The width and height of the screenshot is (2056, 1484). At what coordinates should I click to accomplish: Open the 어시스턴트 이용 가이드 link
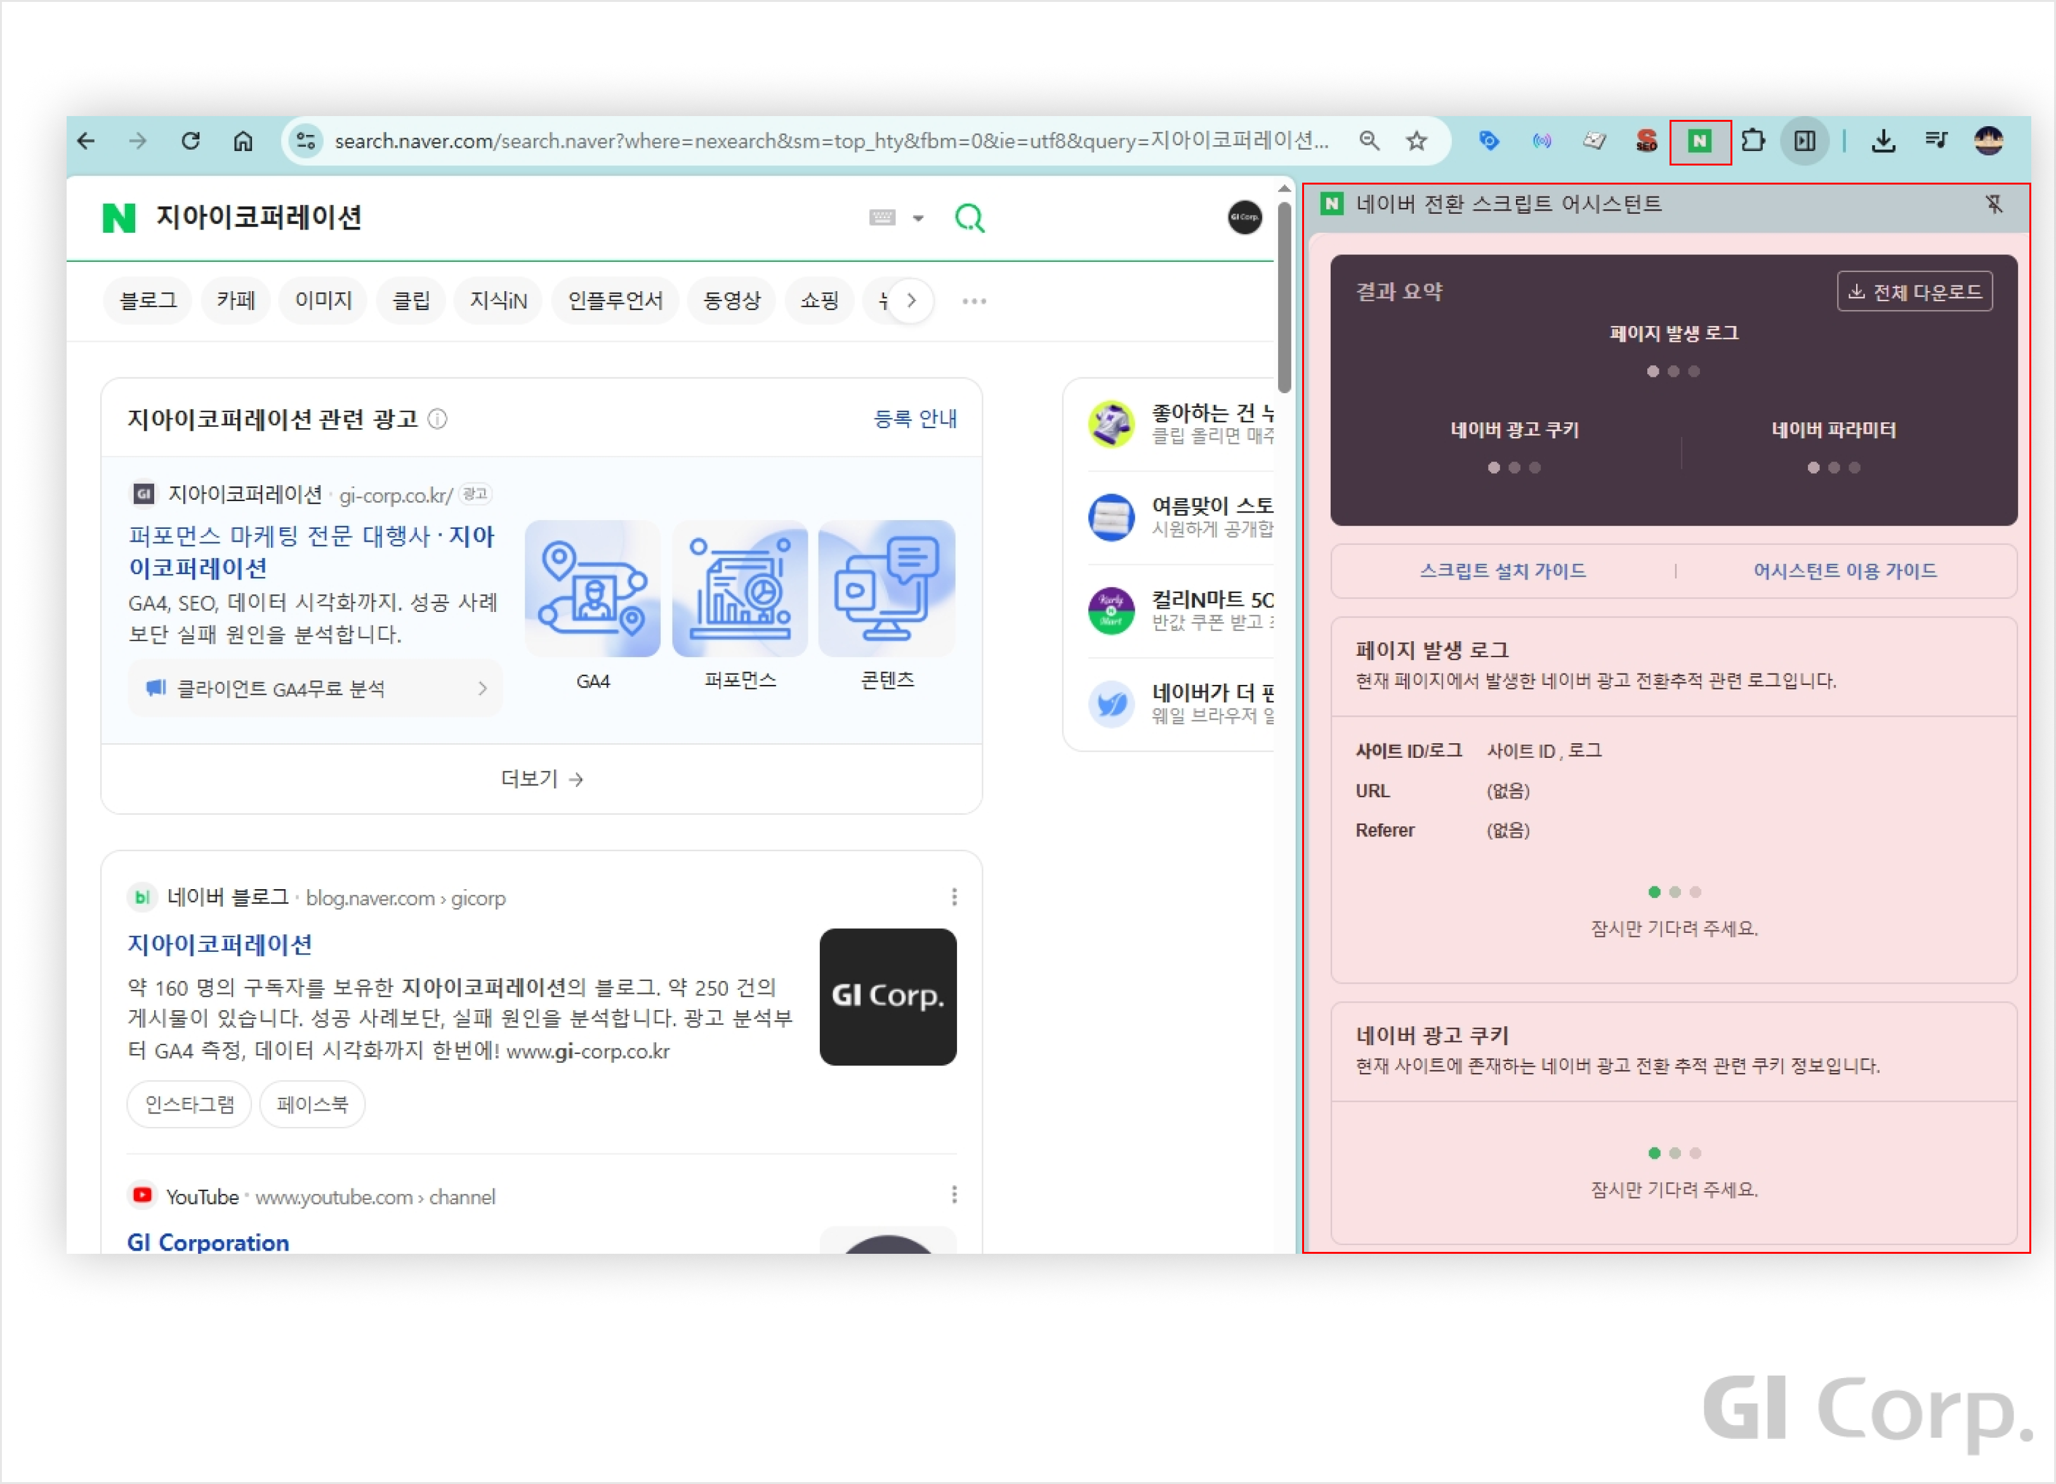click(1845, 571)
